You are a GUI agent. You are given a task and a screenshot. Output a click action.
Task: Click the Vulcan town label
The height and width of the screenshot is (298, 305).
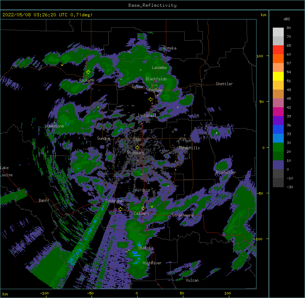click(x=192, y=280)
